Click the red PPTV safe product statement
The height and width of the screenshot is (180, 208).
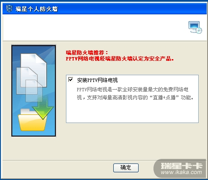pos(120,58)
